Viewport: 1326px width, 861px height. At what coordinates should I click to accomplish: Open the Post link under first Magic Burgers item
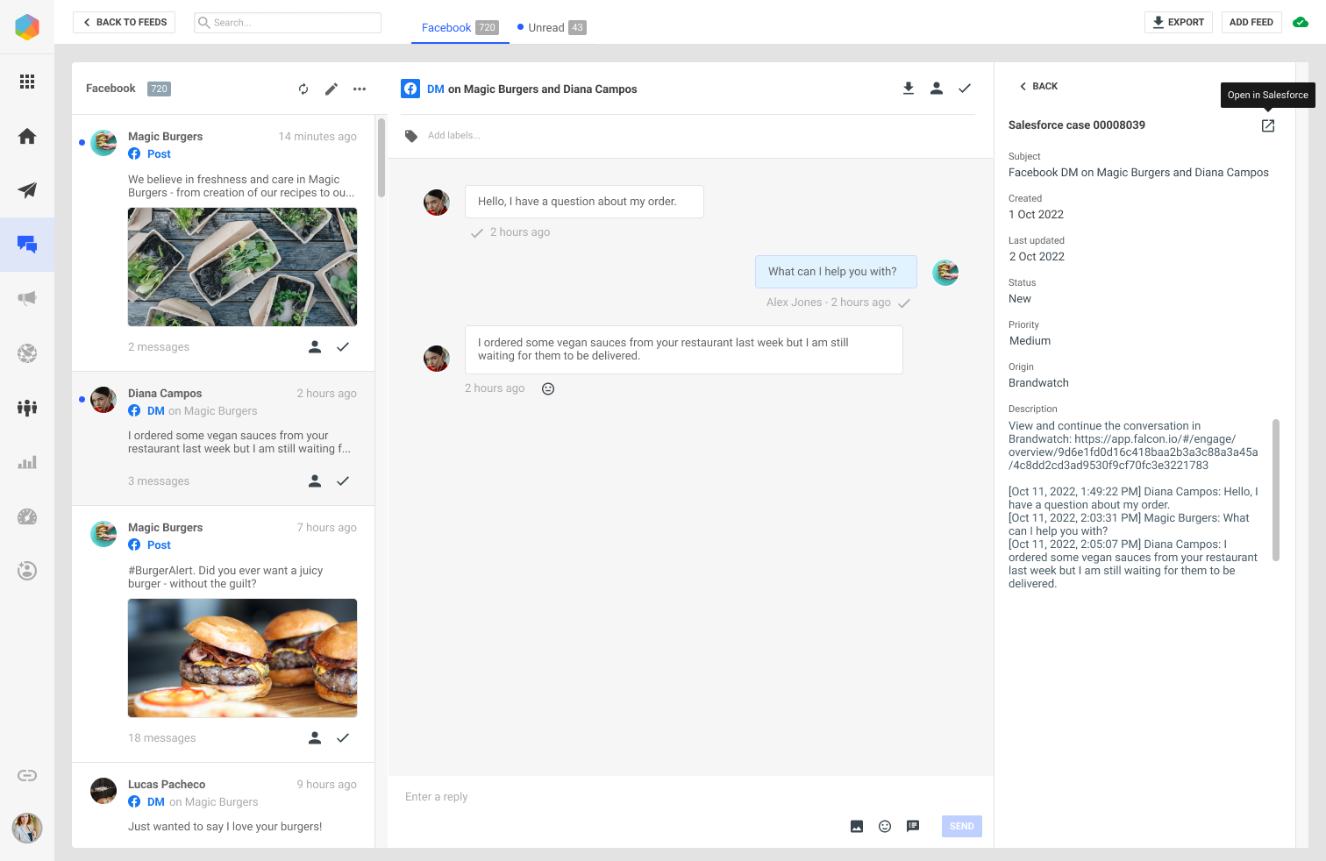pyautogui.click(x=159, y=154)
